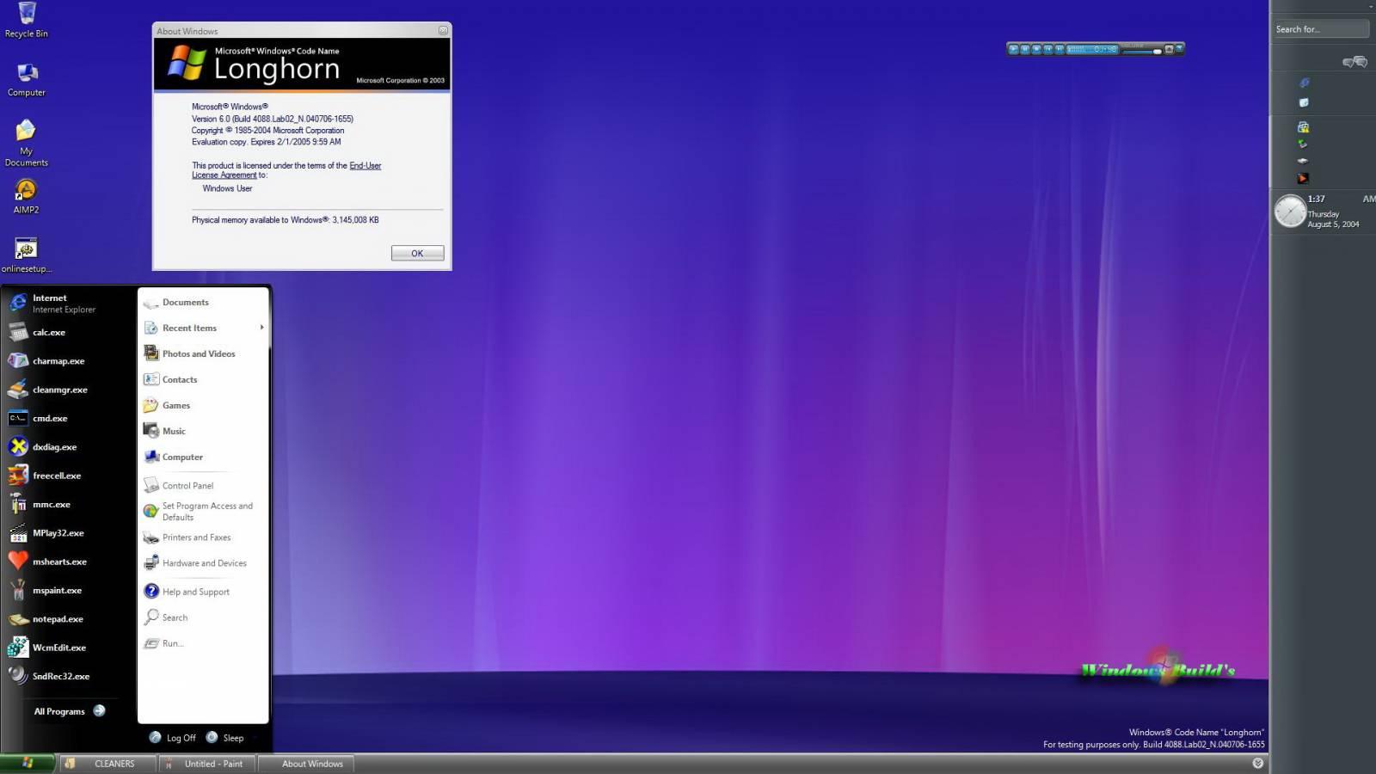Open the network computers icon in sidebar
Viewport: 1376px width, 774px height.
click(x=1303, y=127)
